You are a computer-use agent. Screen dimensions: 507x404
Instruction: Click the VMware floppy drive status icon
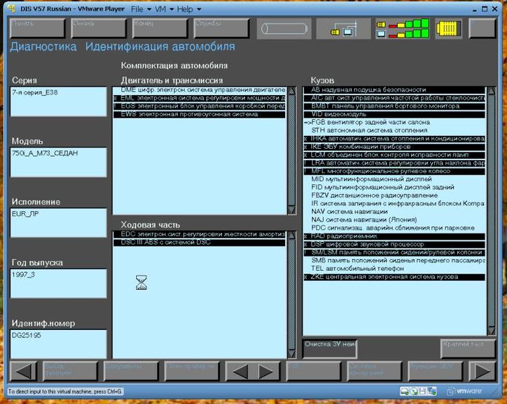pyautogui.click(x=422, y=391)
